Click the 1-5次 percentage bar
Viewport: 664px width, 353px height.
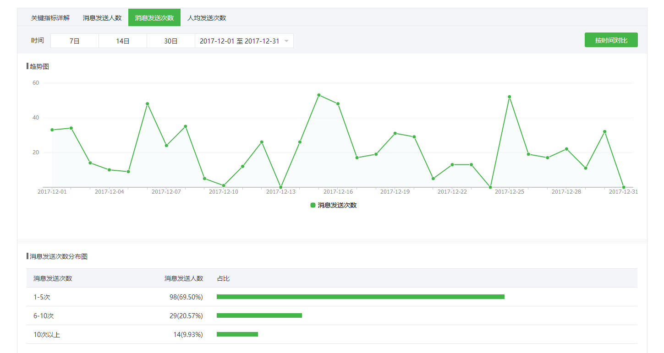pyautogui.click(x=360, y=297)
